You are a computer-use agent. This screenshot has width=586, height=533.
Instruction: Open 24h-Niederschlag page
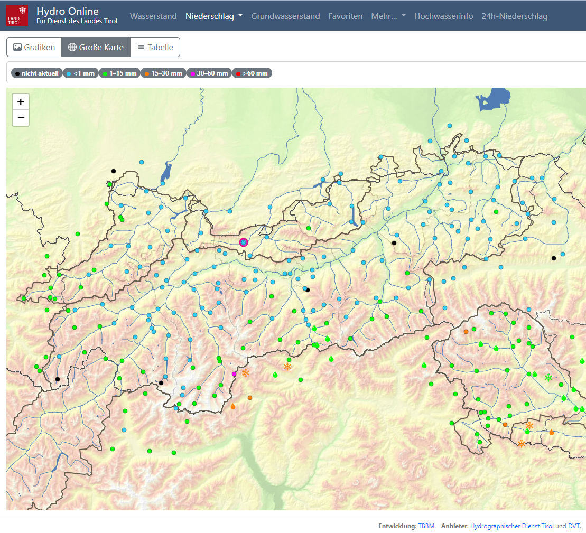click(514, 16)
